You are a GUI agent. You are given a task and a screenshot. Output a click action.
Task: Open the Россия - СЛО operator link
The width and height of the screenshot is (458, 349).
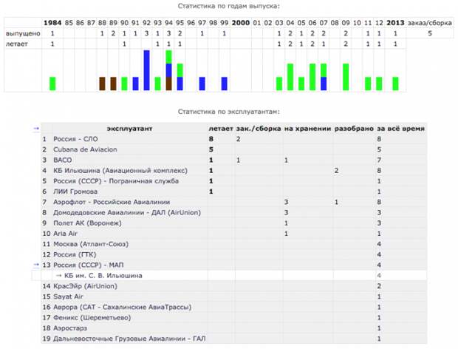[x=75, y=139]
